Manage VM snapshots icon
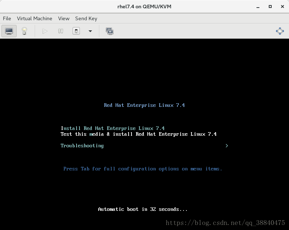 coord(110,31)
